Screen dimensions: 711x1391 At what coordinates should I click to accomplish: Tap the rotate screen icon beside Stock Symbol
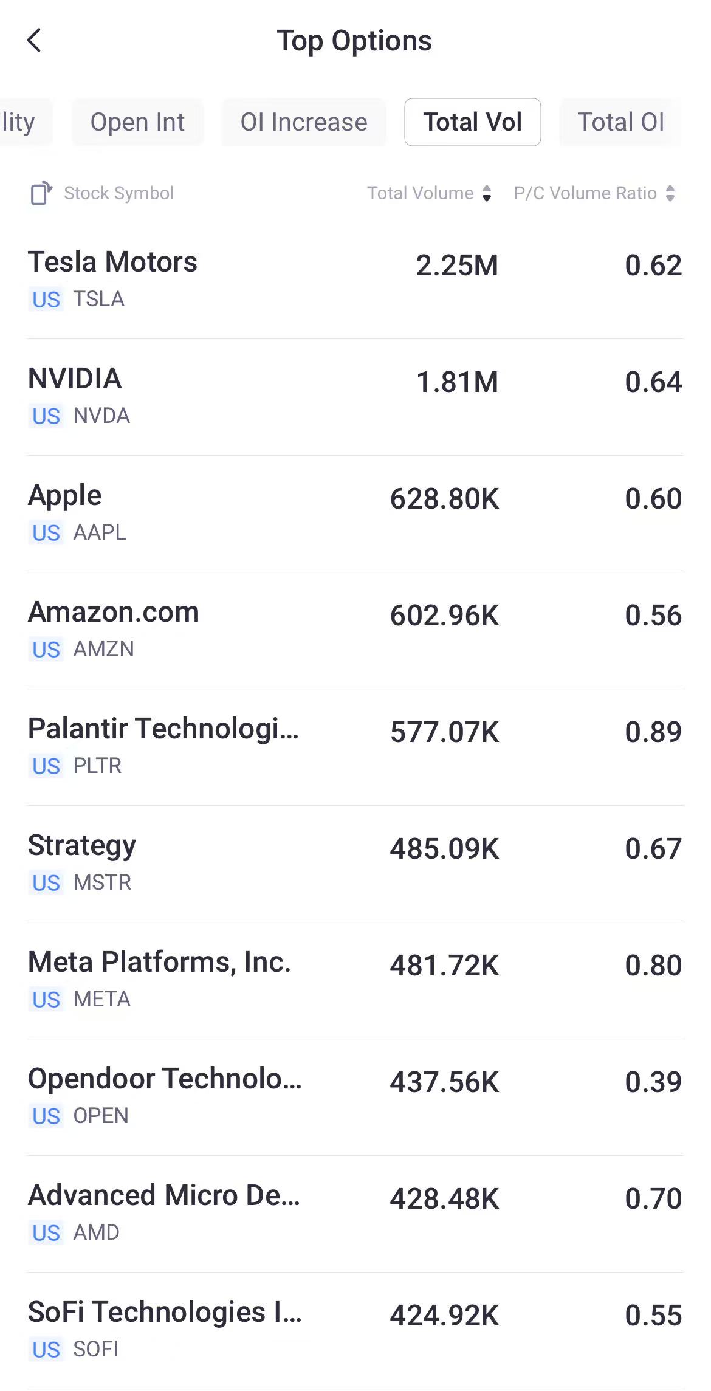[x=41, y=193]
